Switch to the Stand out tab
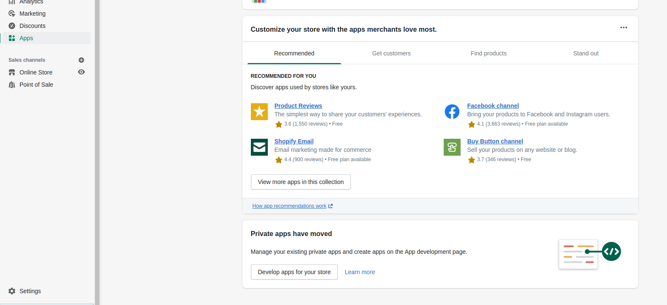Viewport: 667px width, 305px height. point(586,53)
